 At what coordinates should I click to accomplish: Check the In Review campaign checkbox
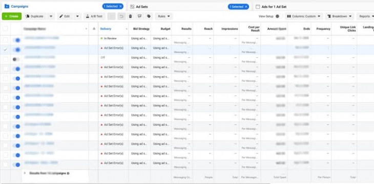[5, 40]
